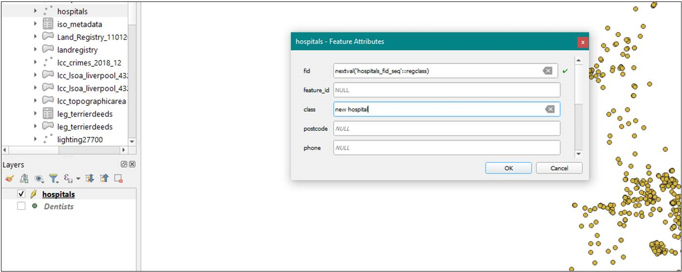The image size is (682, 272).
Task: Uncheck the hospitals layer visibility checkbox
Action: coord(21,194)
